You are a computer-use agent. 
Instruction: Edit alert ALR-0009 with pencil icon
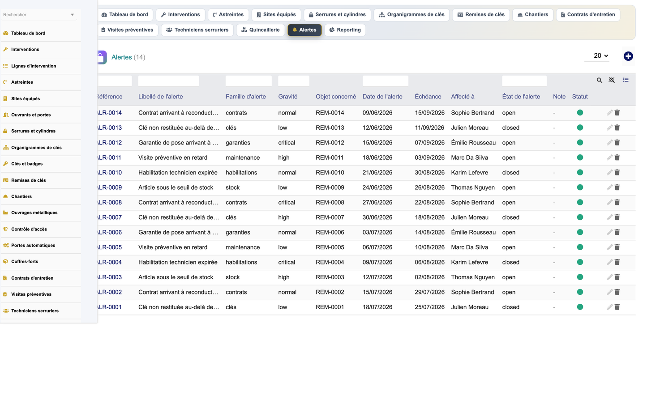pyautogui.click(x=609, y=187)
